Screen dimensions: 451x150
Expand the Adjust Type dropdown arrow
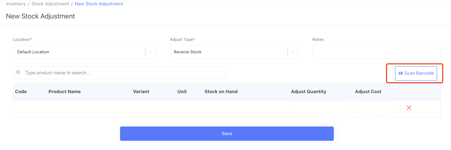click(293, 52)
